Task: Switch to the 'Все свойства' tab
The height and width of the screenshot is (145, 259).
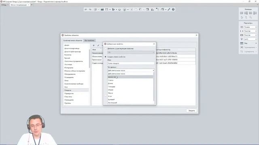Action: 89,40
